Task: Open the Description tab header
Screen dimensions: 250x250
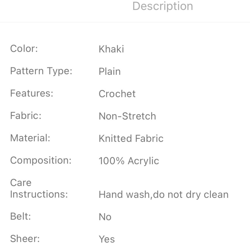Action: tap(163, 6)
